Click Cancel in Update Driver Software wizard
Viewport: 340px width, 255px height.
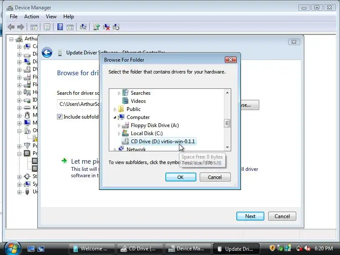click(282, 216)
